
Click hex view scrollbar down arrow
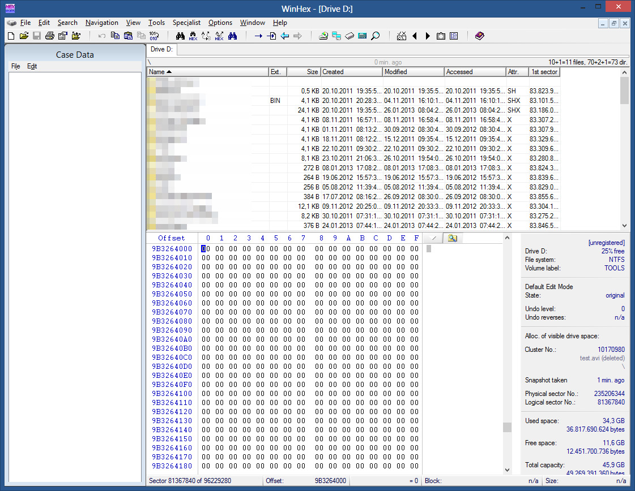(507, 470)
